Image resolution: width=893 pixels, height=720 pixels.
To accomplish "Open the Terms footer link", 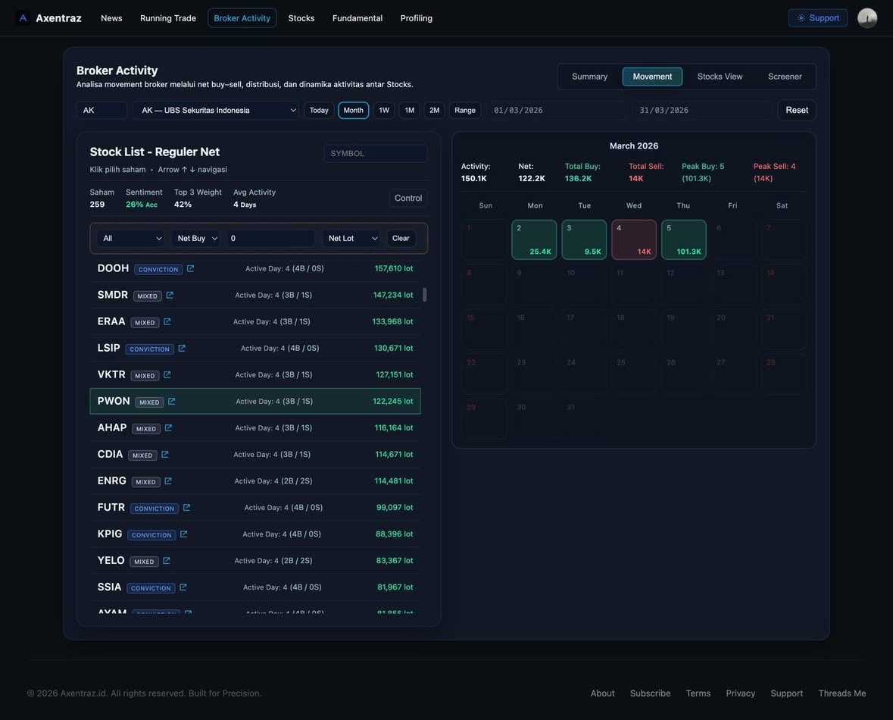I will pyautogui.click(x=698, y=693).
